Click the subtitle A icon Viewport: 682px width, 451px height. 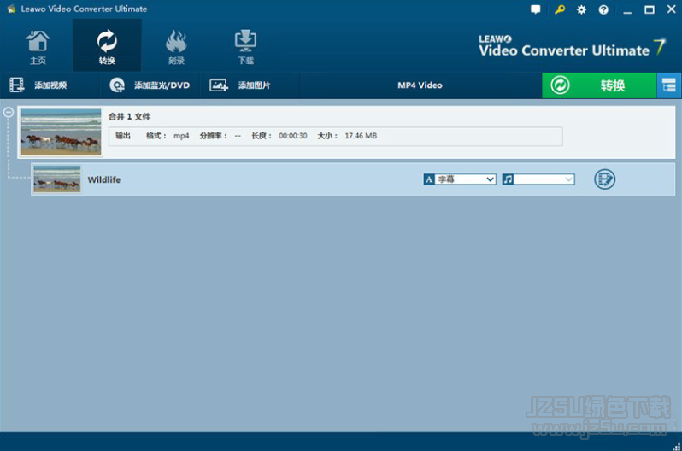click(429, 179)
